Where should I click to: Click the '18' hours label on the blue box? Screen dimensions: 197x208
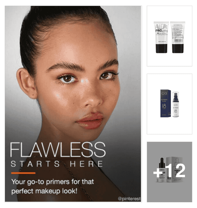(x=164, y=106)
